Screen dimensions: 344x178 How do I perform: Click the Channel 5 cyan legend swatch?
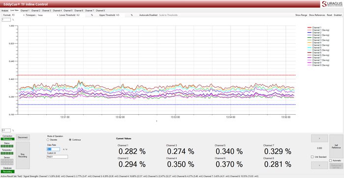[309, 48]
